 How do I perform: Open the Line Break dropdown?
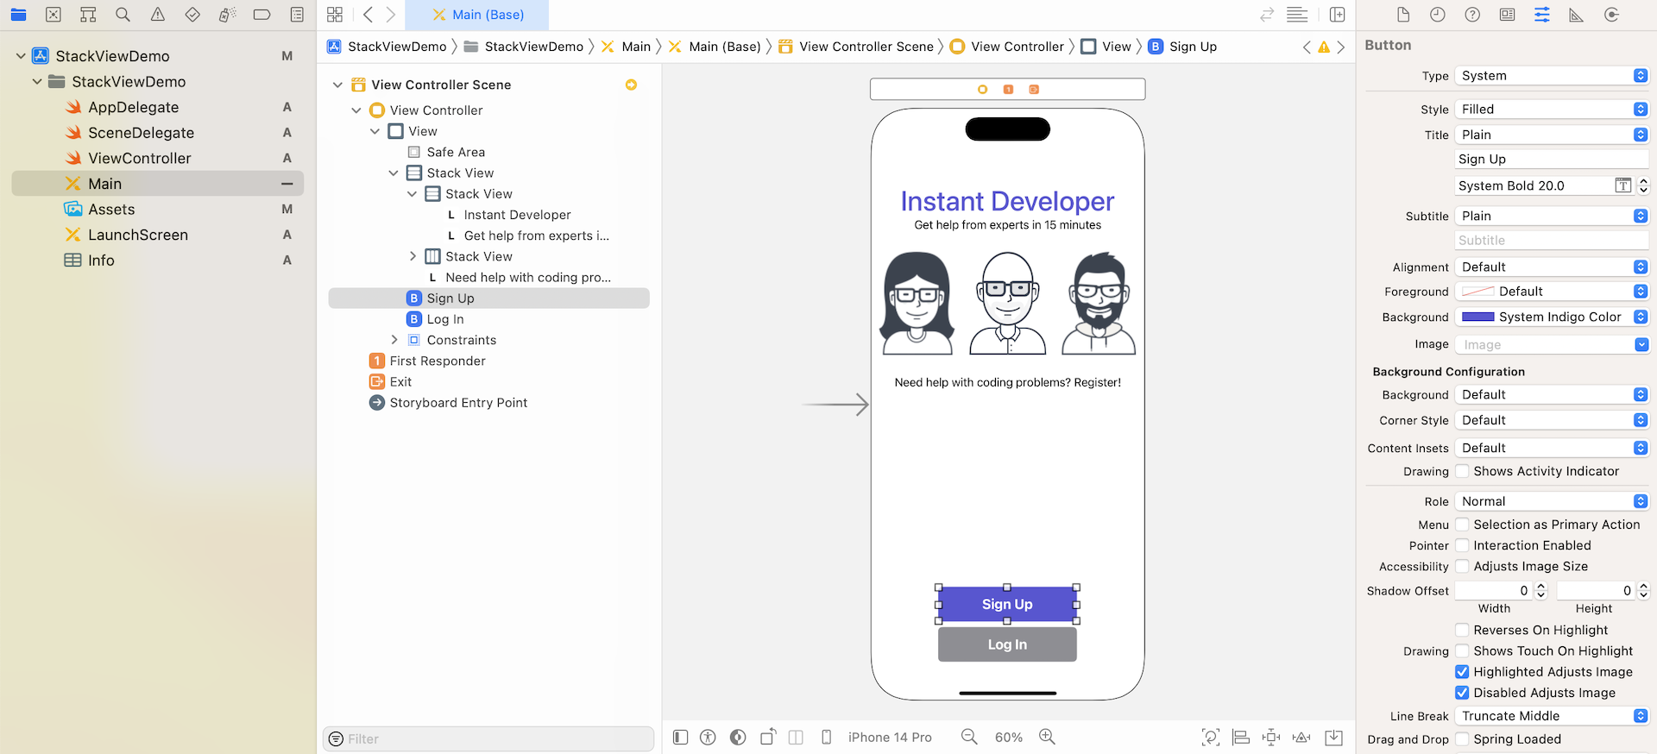[x=1551, y=716]
